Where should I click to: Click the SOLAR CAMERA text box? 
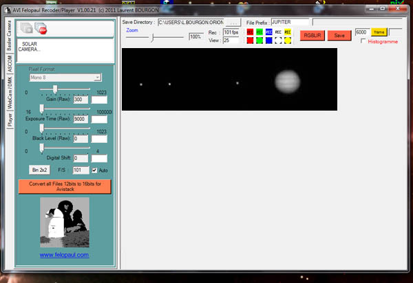(65, 51)
